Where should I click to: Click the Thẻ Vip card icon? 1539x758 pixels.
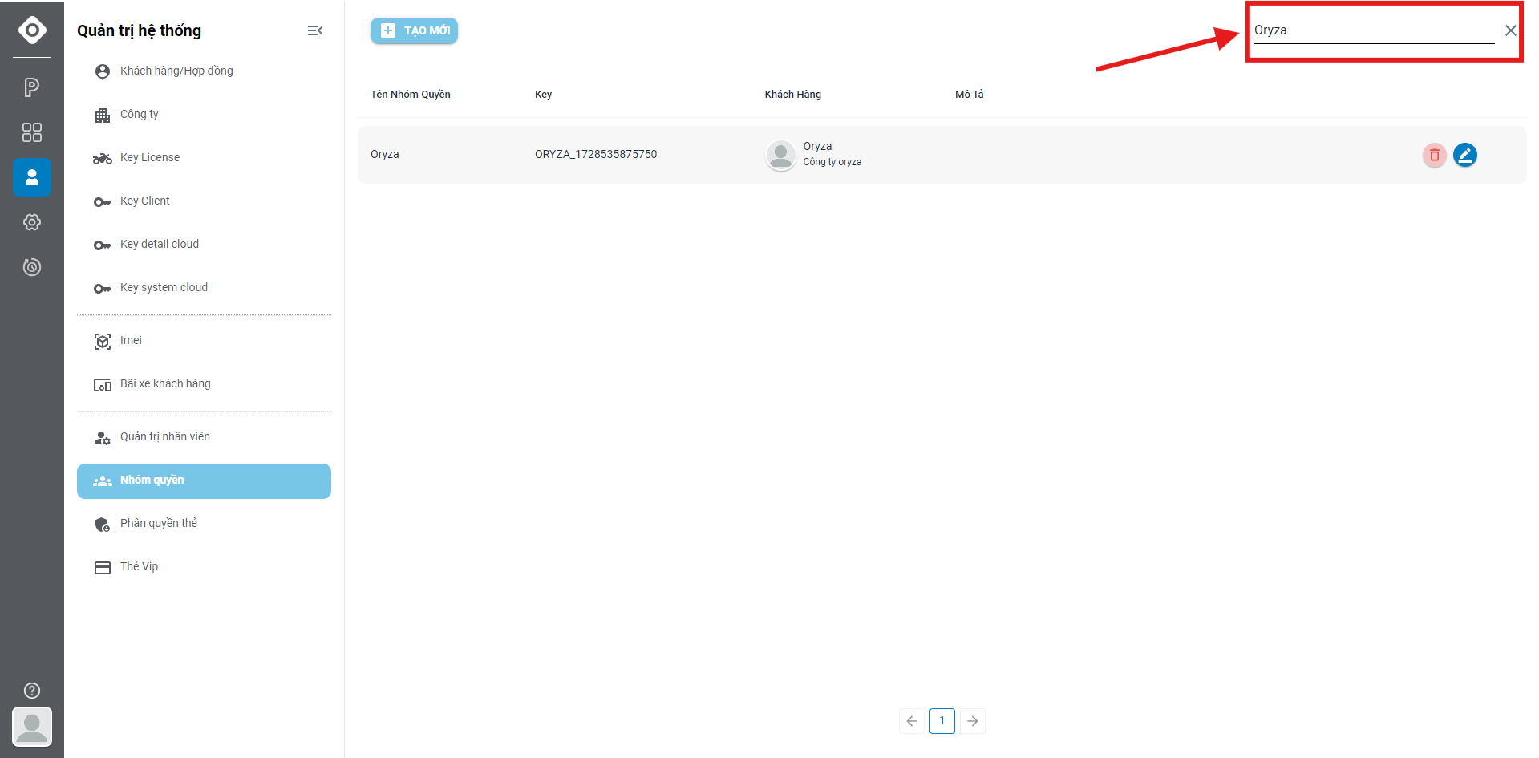[103, 568]
